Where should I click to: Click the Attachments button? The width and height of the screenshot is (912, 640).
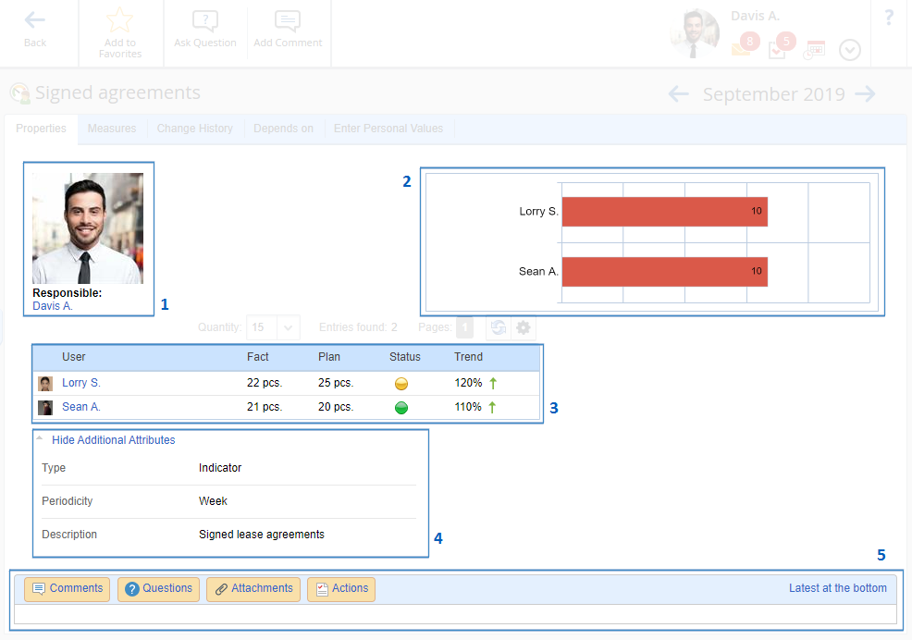(x=253, y=589)
